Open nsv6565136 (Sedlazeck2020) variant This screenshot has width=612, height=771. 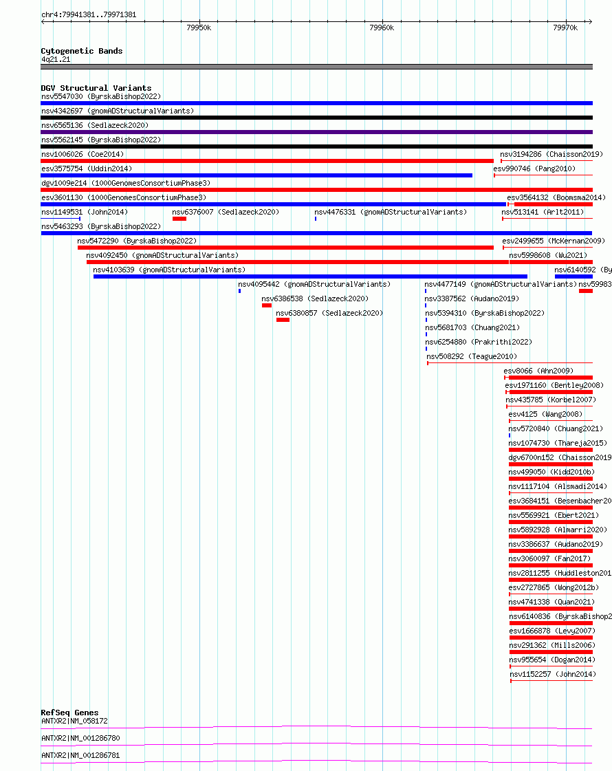(95, 125)
